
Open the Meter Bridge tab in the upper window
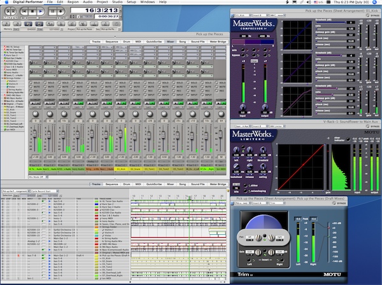pyautogui.click(x=218, y=41)
